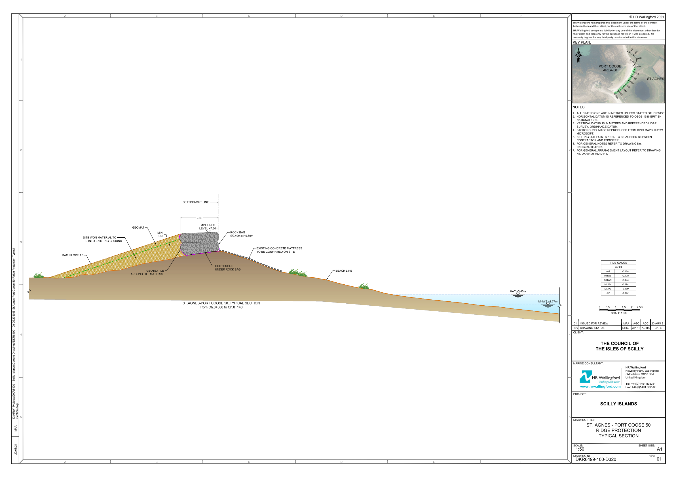Click the 2.40 dimension text
This screenshot has width=676, height=477.
[199, 218]
